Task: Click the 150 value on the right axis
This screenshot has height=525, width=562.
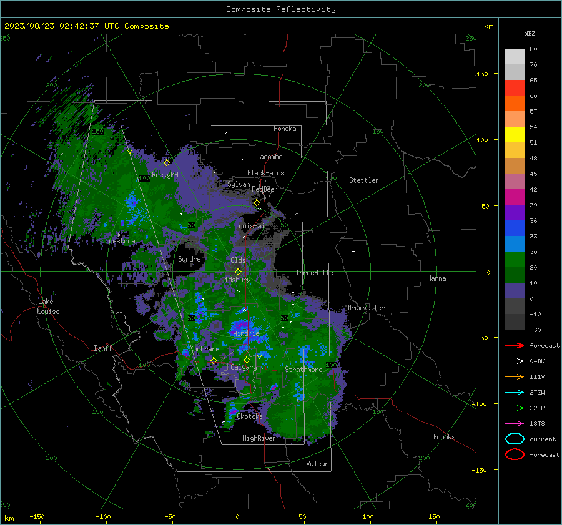Action: coord(482,74)
